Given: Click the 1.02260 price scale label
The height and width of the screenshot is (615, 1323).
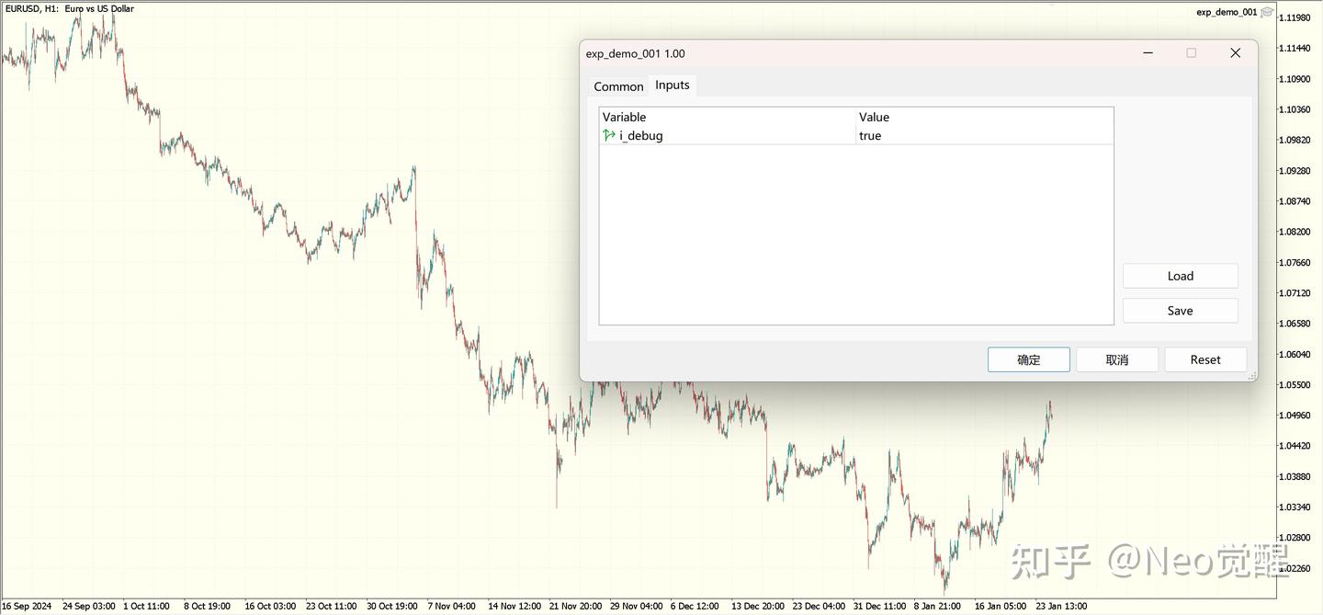Looking at the screenshot, I should 1295,568.
